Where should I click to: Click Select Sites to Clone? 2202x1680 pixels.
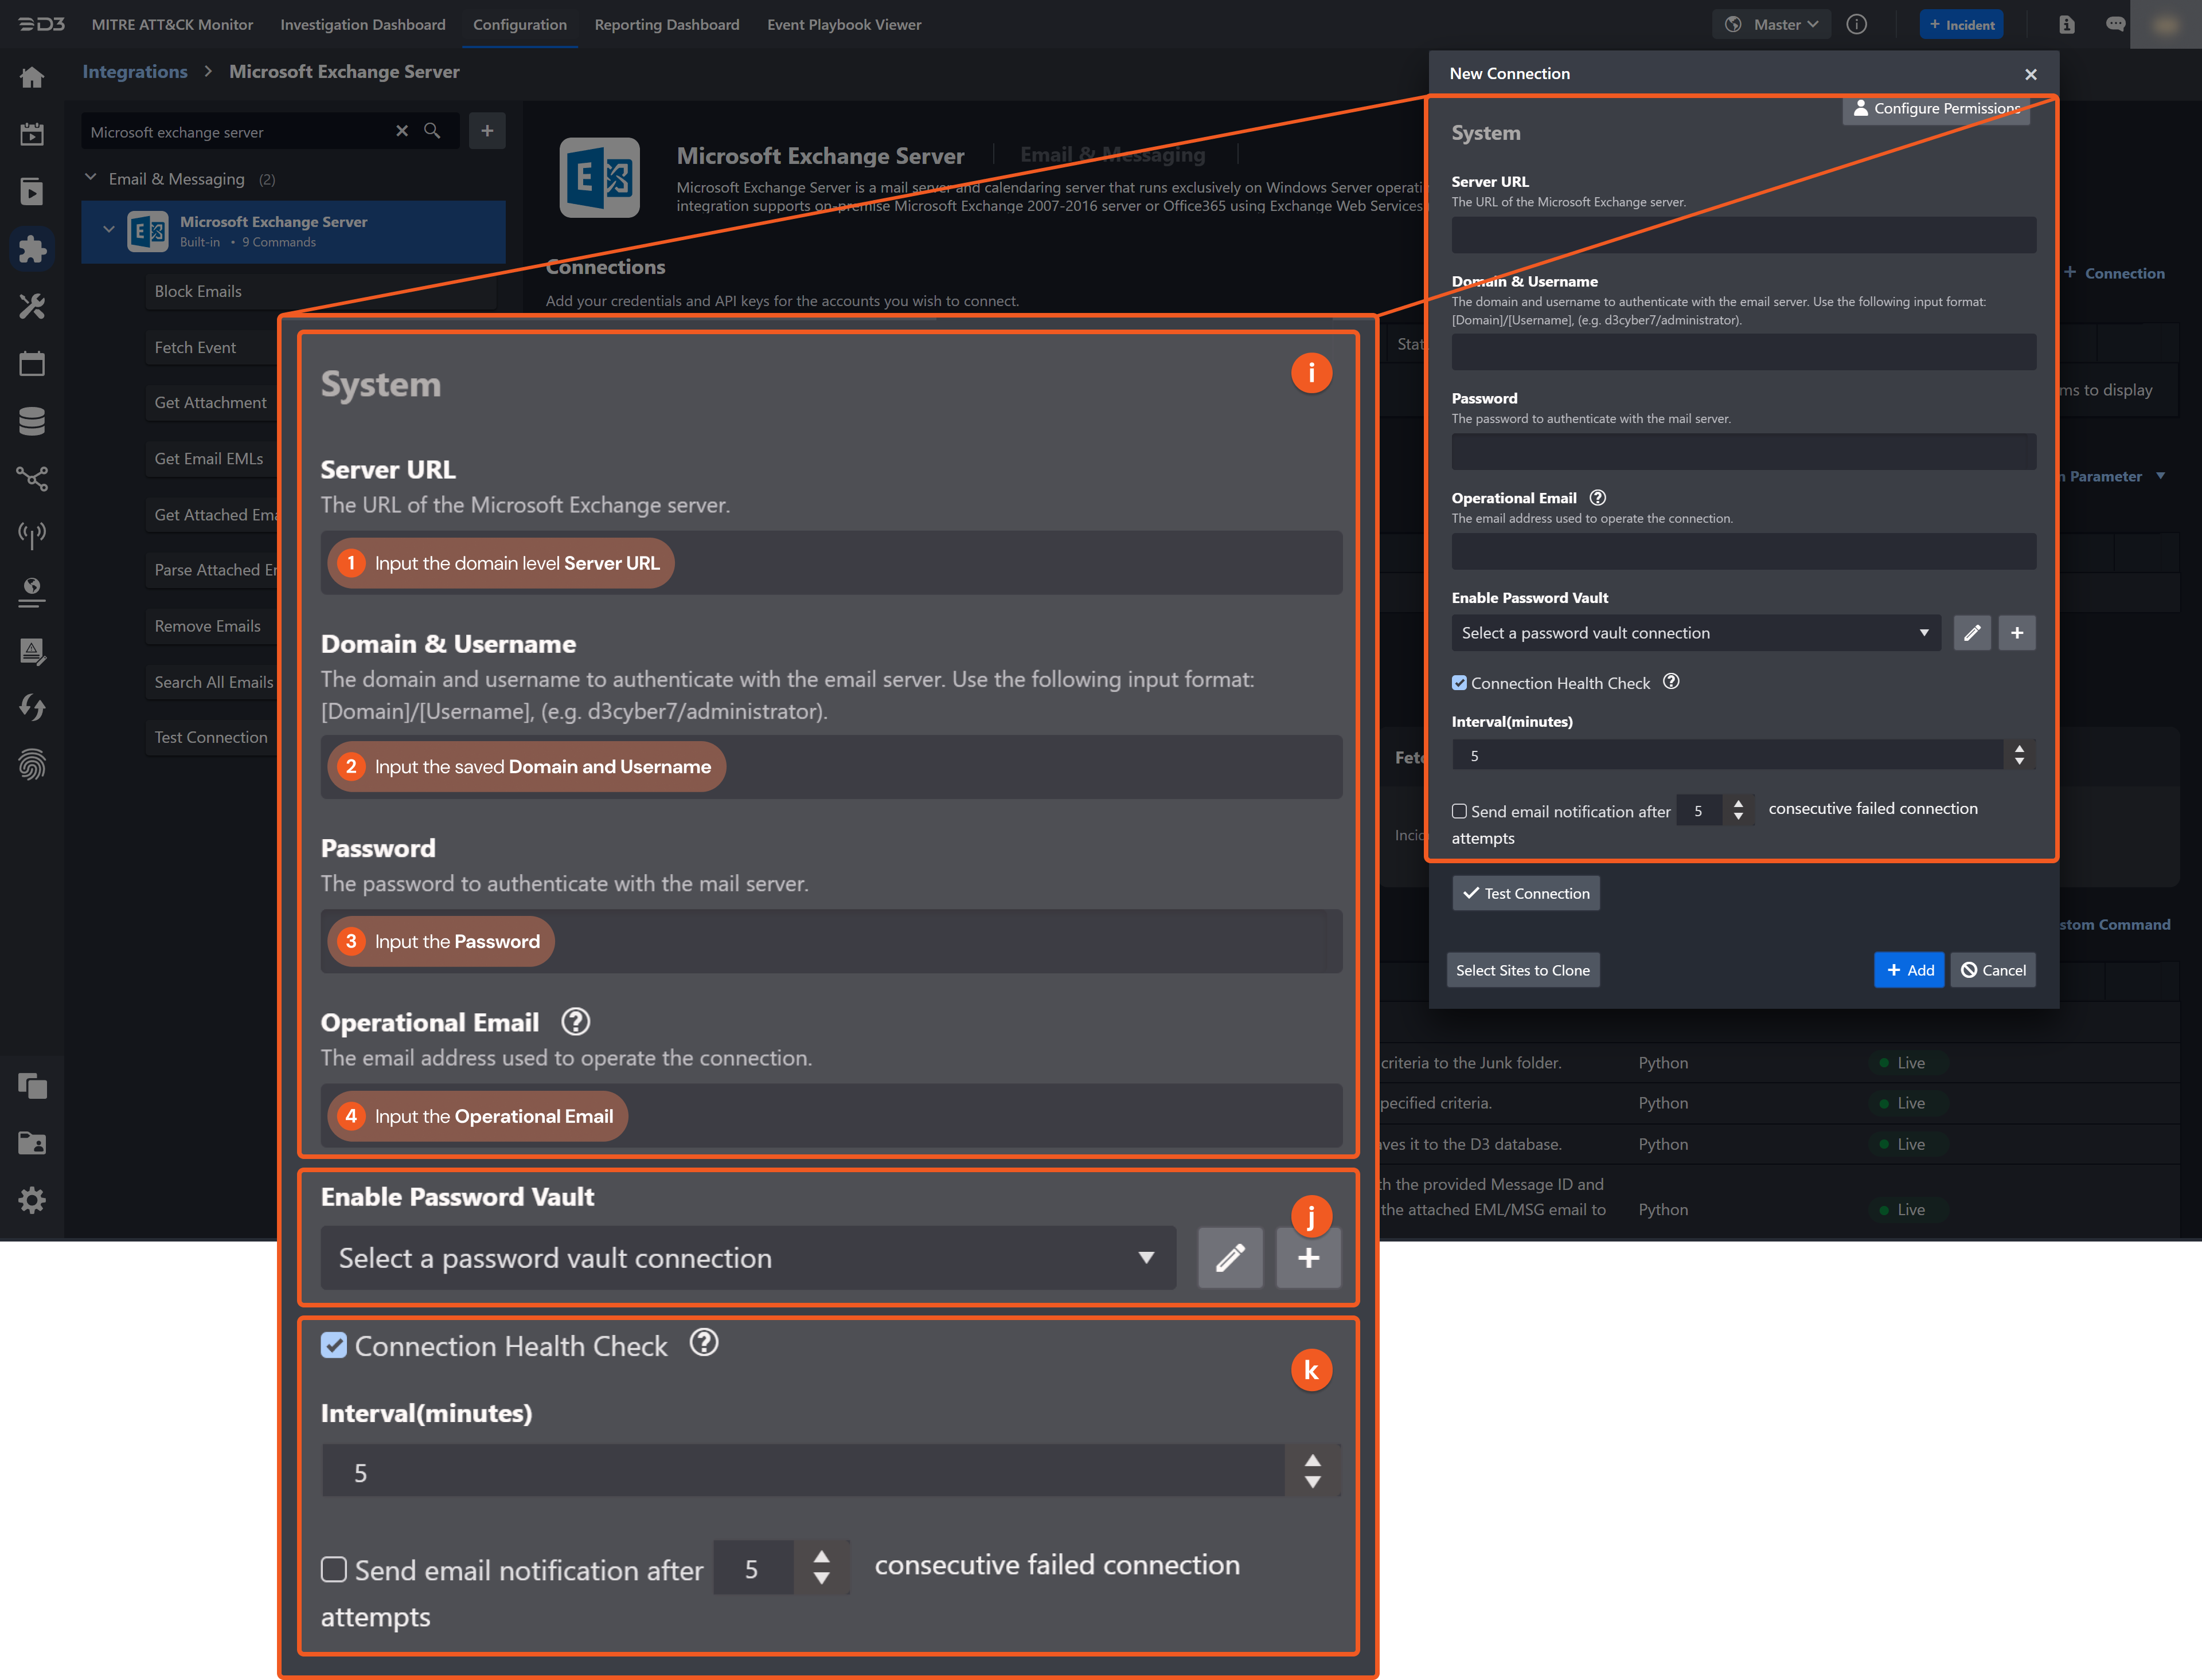[x=1522, y=969]
